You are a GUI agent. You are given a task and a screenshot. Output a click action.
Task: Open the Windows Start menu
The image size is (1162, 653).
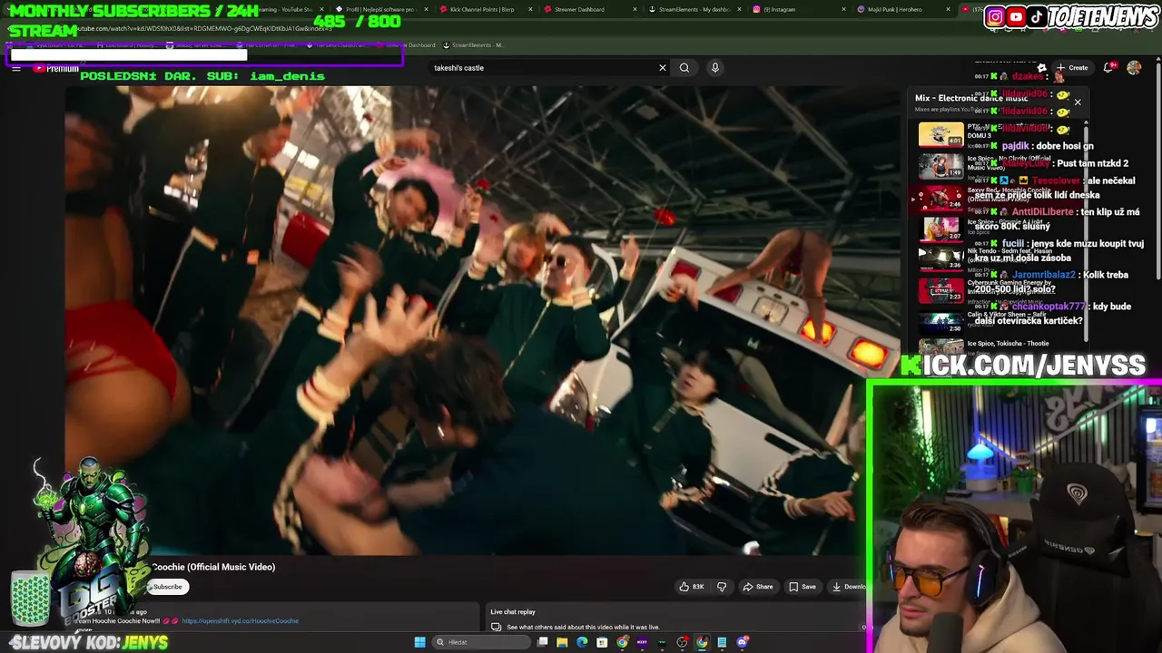419,642
